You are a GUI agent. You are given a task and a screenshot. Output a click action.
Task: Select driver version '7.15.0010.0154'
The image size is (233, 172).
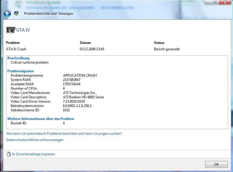point(74,101)
